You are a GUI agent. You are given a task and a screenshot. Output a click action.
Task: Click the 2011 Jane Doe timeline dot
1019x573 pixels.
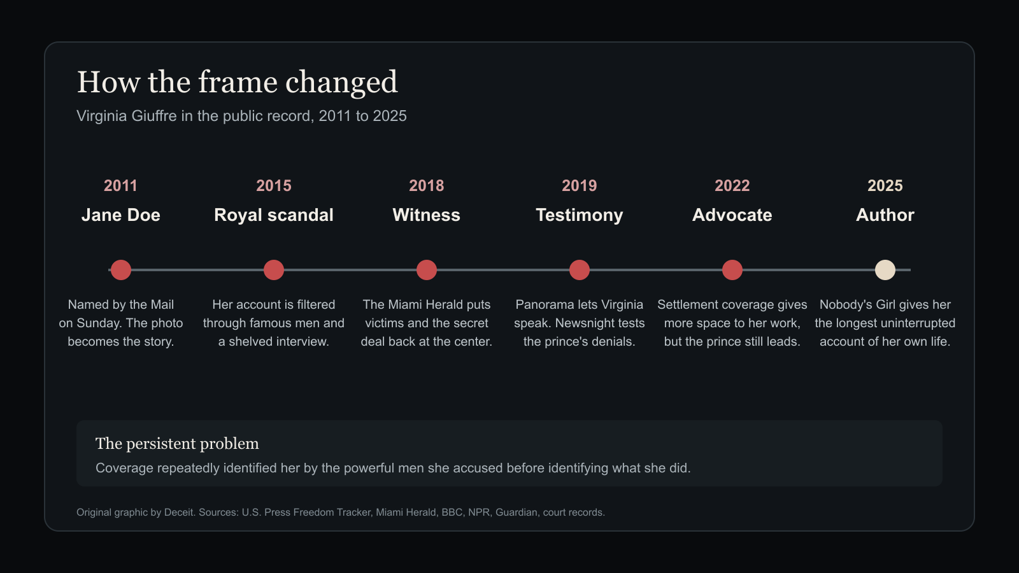tap(121, 270)
